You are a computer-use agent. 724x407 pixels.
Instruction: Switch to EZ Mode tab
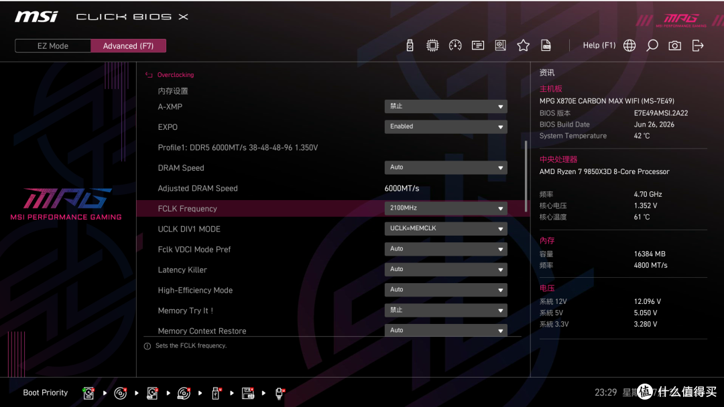click(x=53, y=46)
